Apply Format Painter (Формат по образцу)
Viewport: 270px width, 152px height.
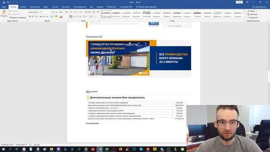coord(18,18)
